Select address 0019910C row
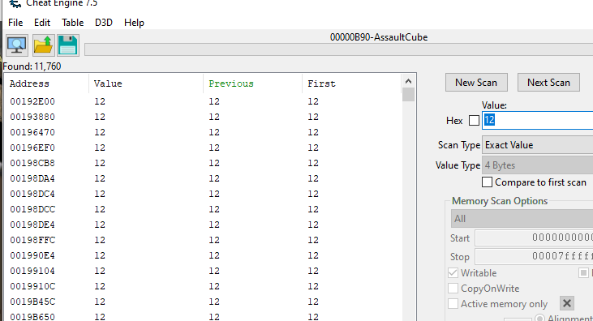 point(203,286)
